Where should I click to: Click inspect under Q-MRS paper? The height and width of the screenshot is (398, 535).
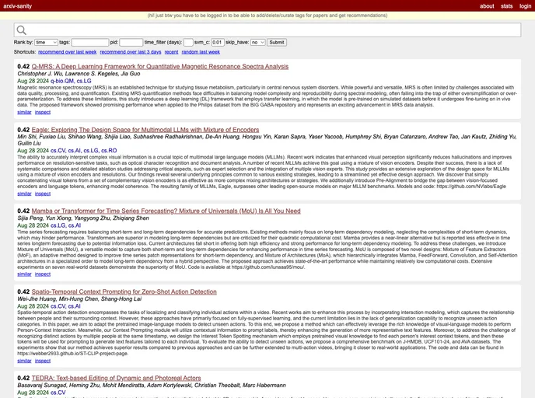(43, 112)
